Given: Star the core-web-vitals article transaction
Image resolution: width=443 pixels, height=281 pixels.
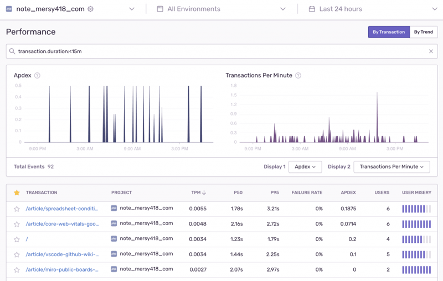Looking at the screenshot, I should pos(17,224).
